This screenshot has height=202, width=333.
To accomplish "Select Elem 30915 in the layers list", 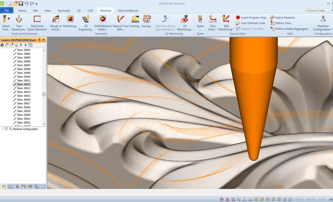I will pyautogui.click(x=24, y=96).
